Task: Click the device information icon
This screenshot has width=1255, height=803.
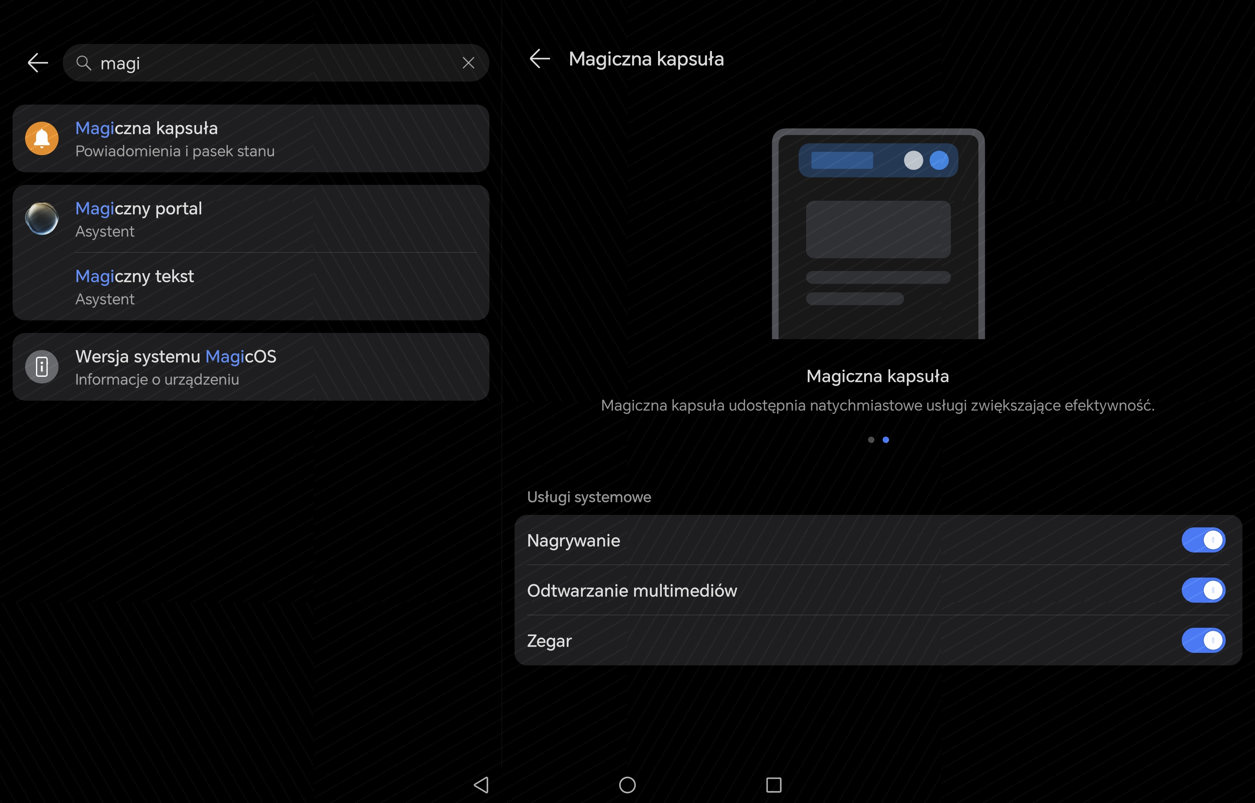Action: pos(42,366)
